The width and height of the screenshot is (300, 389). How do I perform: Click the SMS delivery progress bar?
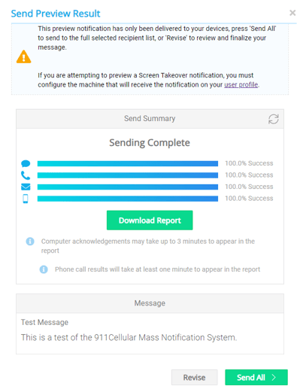(x=128, y=163)
